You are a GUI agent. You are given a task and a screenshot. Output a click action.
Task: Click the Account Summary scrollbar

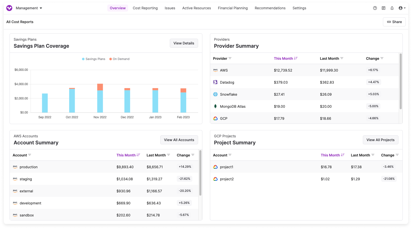[200, 173]
